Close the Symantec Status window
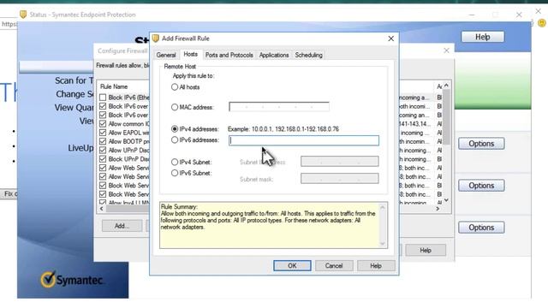 519,15
